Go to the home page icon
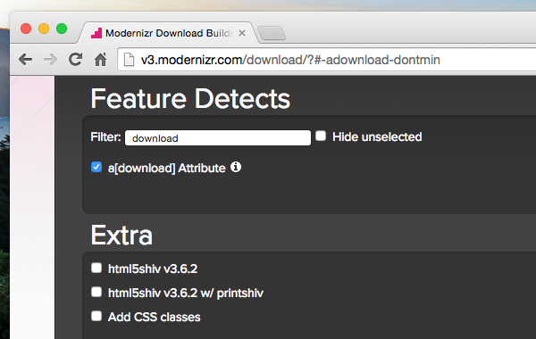 [100, 60]
